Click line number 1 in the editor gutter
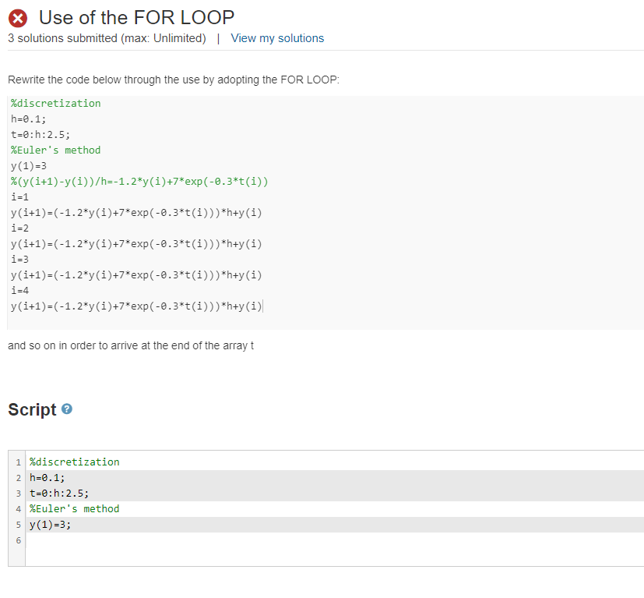 pyautogui.click(x=18, y=462)
